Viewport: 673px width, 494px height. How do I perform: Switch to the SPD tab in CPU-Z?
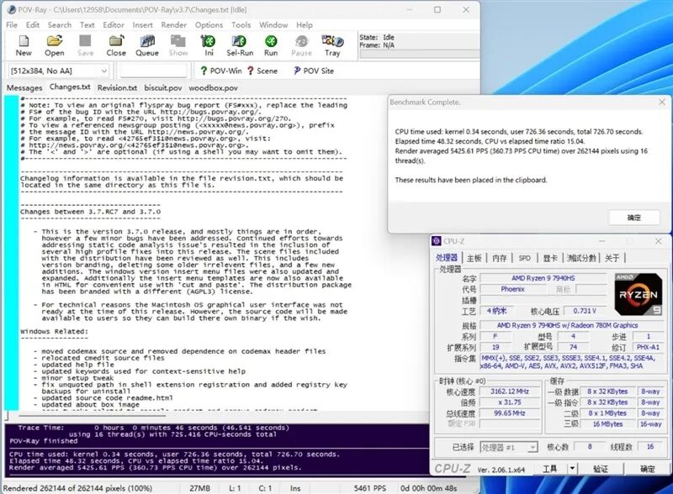(525, 258)
